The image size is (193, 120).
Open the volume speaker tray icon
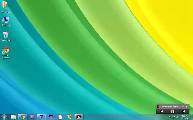[177, 117]
